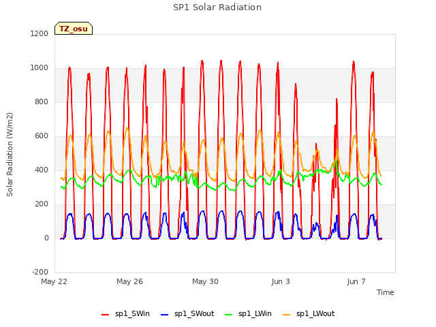Image resolution: width=436 pixels, height=327 pixels.
Task: Click the 0 y-axis label
Action: point(46,238)
